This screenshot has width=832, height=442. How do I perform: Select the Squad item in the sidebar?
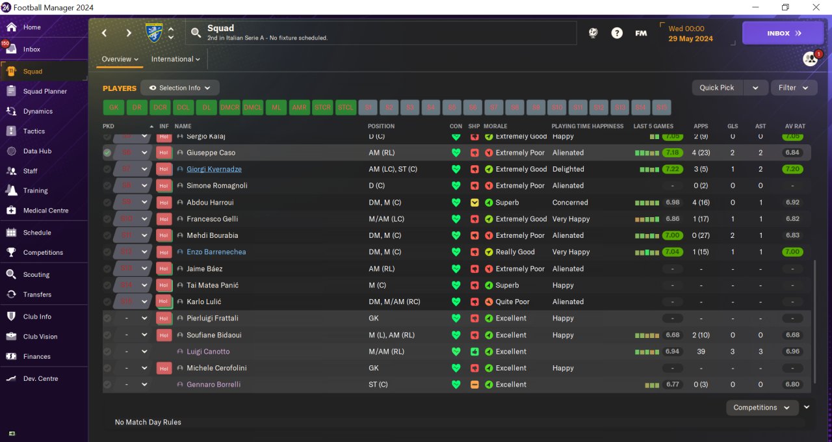pyautogui.click(x=44, y=71)
